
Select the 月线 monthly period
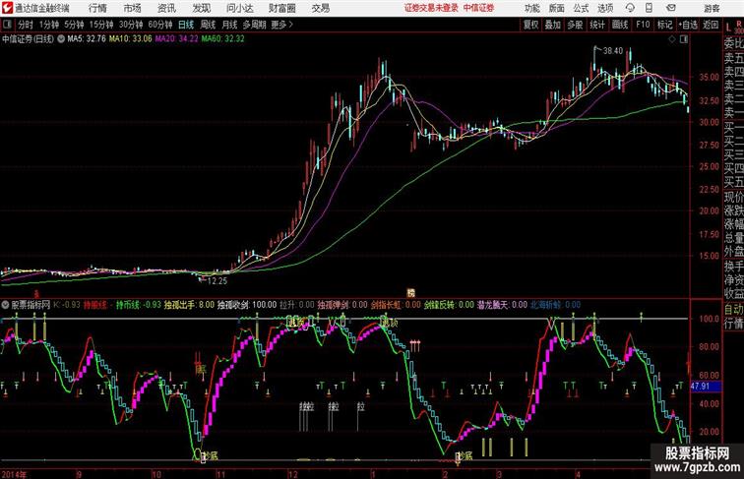[x=229, y=25]
